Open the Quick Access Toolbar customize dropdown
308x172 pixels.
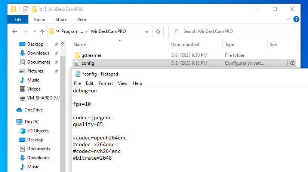41,9
